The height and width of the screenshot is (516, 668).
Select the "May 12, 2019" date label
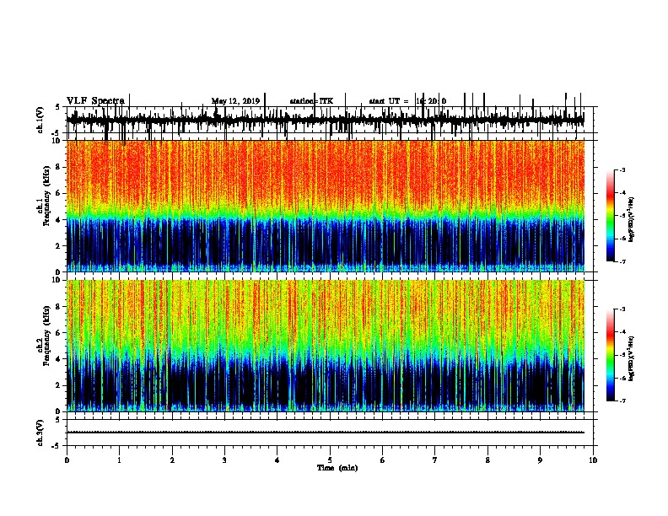click(235, 101)
